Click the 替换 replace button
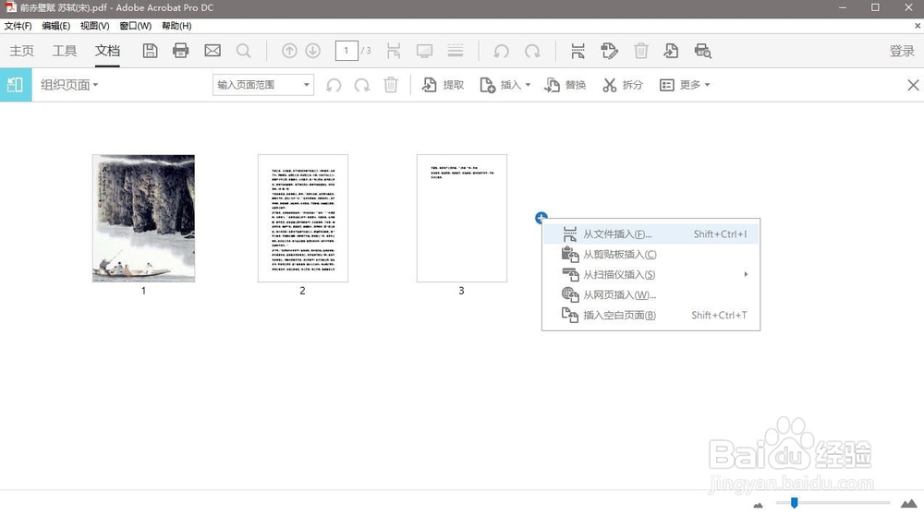Screen dimensions: 924x515 565,85
